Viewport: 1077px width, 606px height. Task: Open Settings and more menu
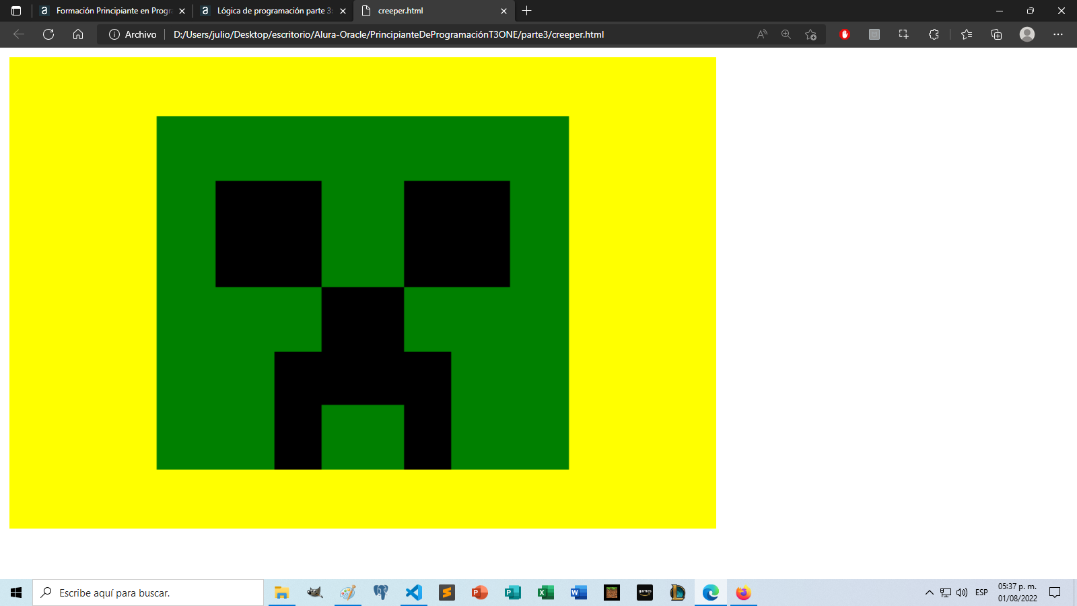point(1058,34)
